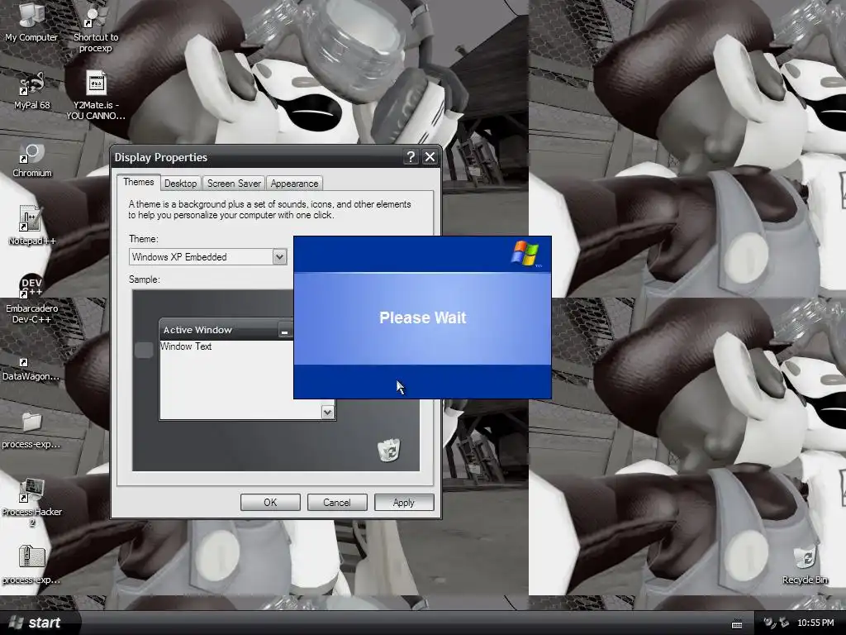
Task: Click the taskbar clock showing 10:55 PM
Action: 815,623
